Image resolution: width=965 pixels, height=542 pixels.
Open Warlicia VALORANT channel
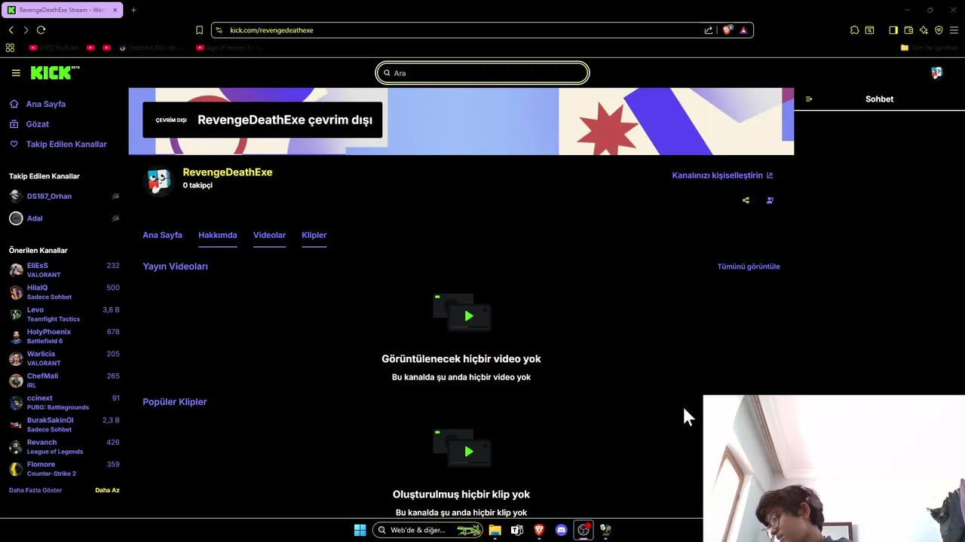64,358
